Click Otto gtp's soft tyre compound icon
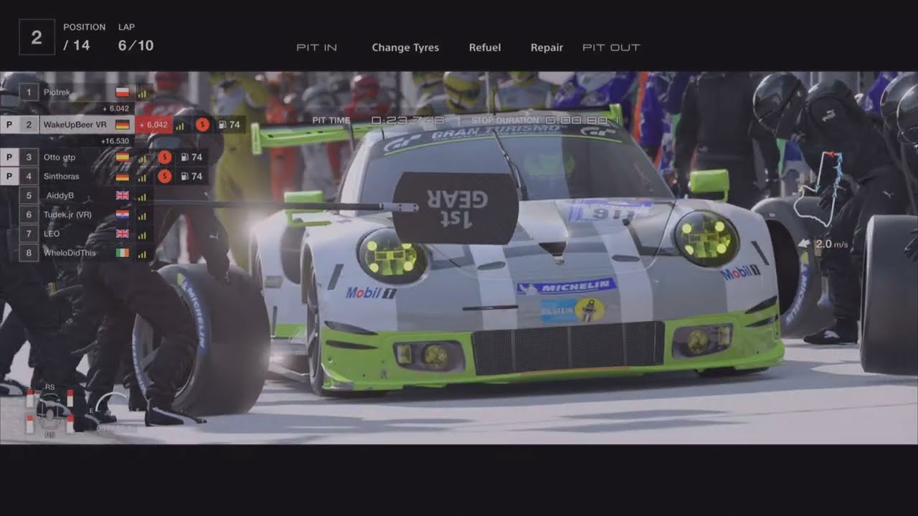The width and height of the screenshot is (918, 516). point(164,157)
